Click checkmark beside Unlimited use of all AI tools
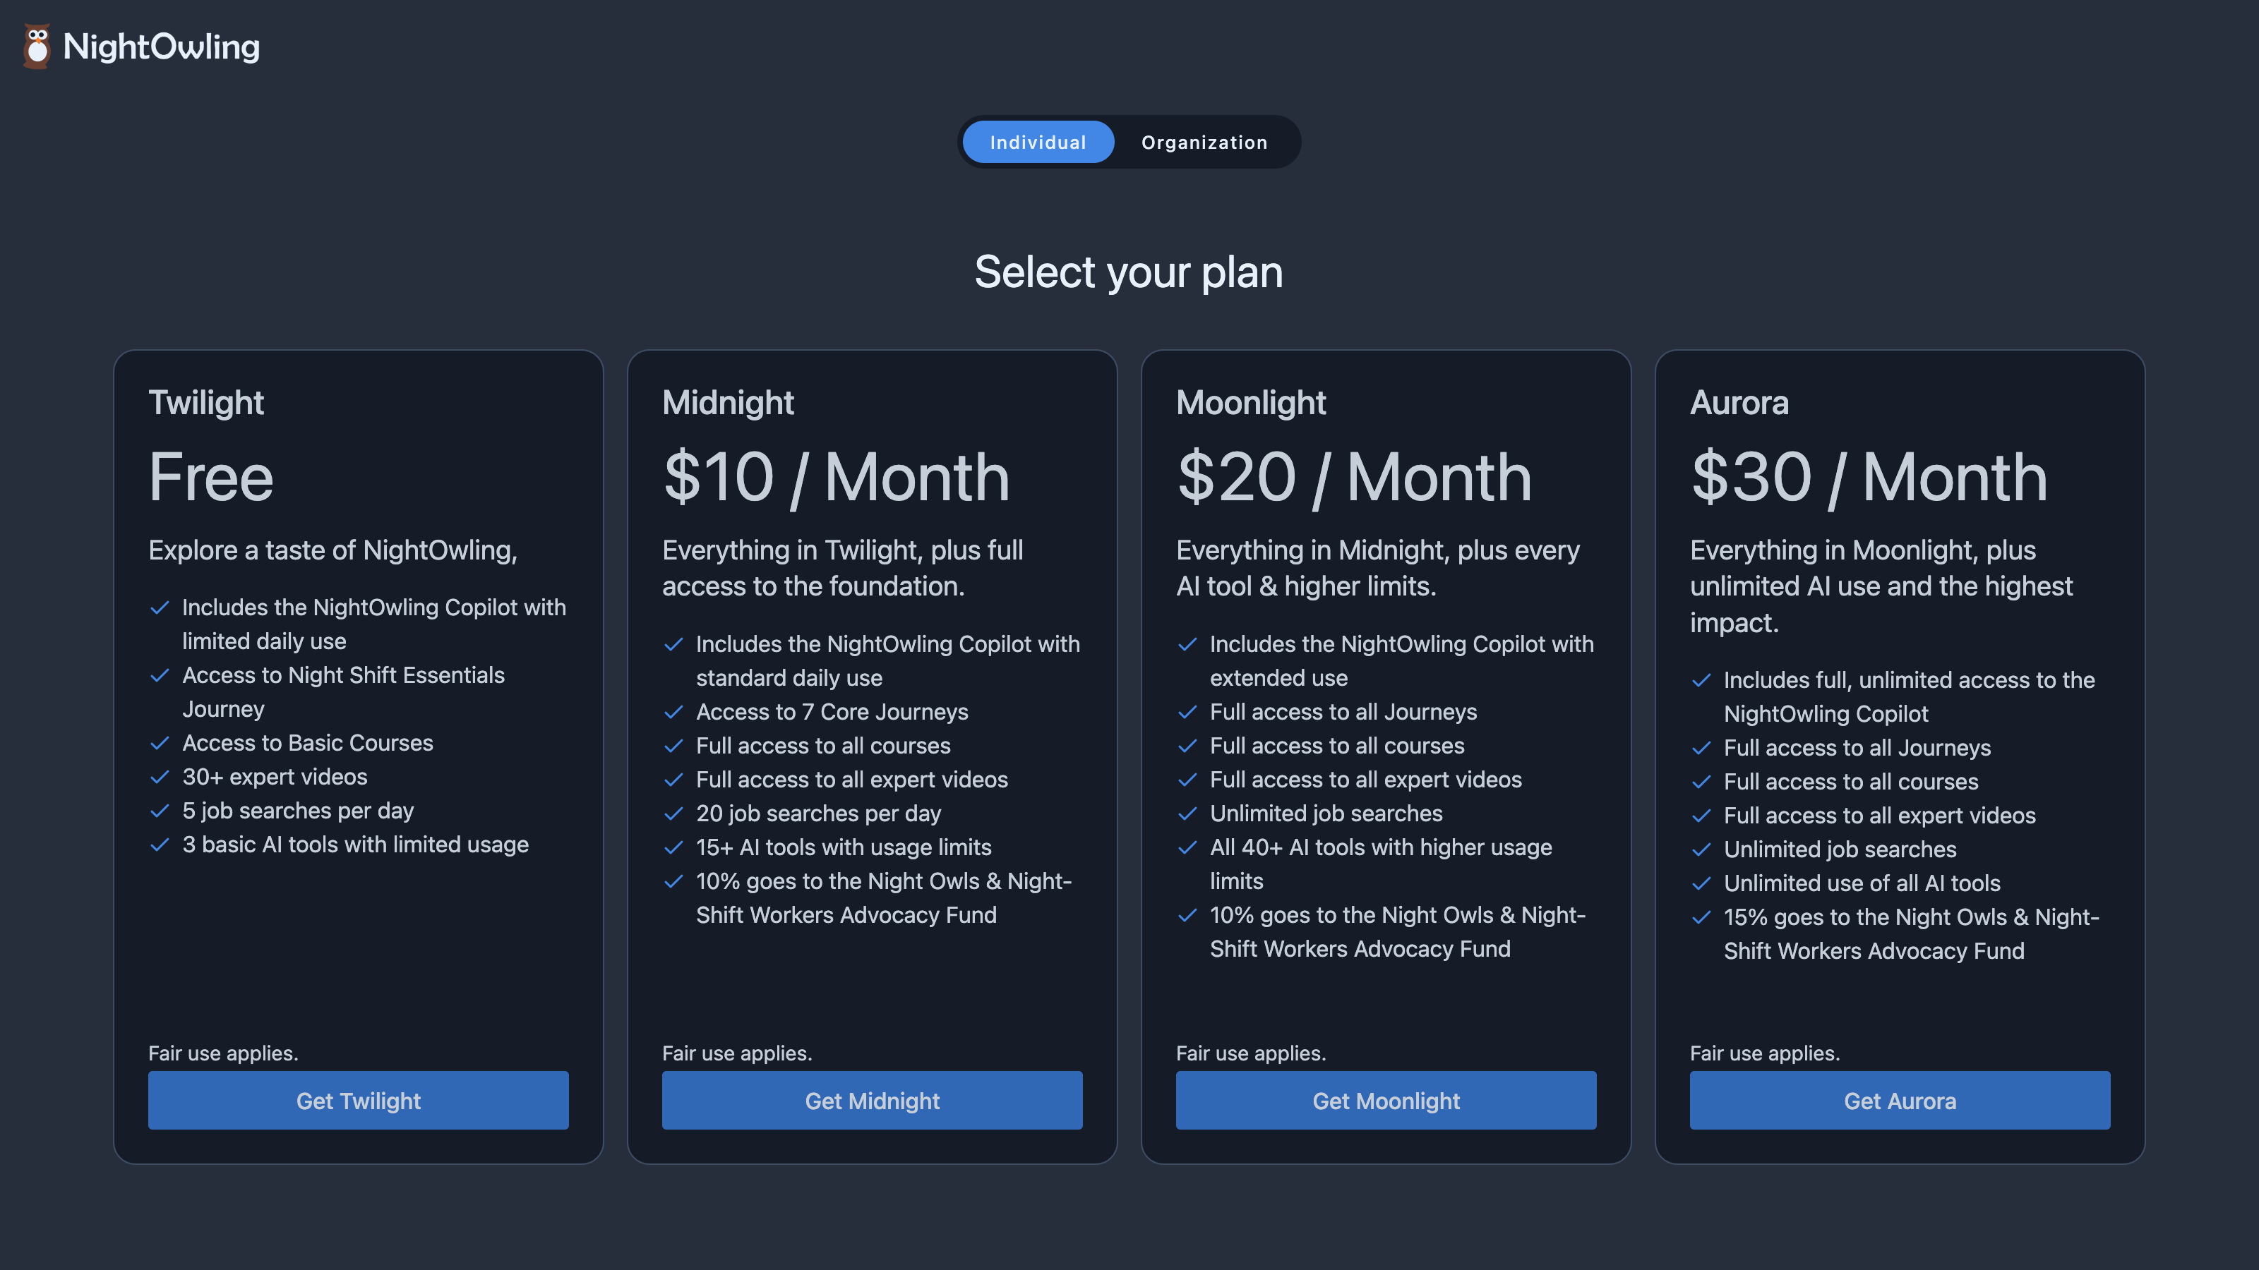2259x1270 pixels. (1701, 883)
